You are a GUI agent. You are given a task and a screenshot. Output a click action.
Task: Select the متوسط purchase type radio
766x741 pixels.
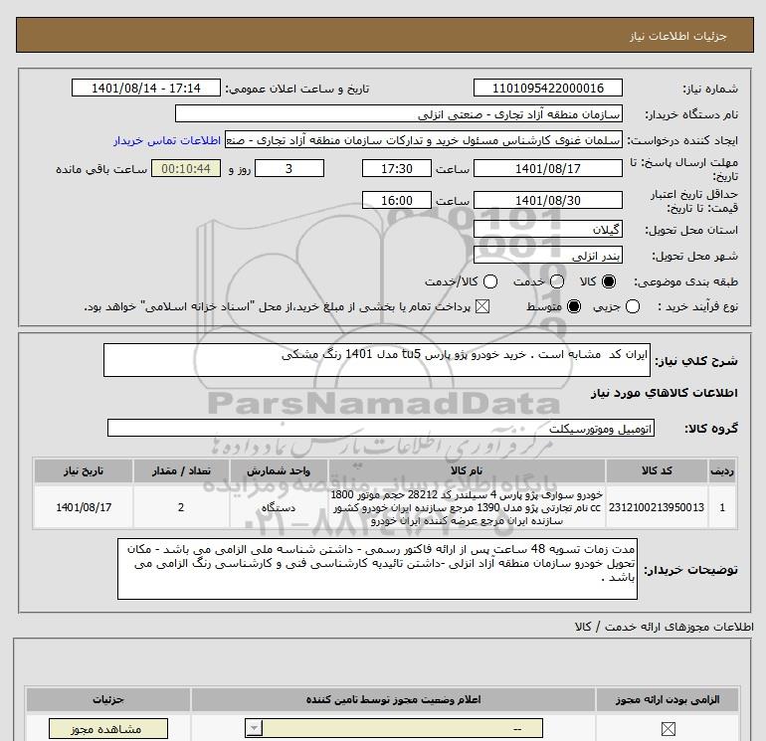click(574, 306)
